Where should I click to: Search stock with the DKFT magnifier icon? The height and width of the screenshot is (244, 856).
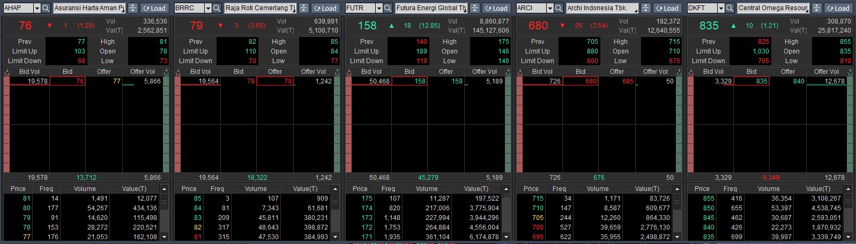point(730,8)
